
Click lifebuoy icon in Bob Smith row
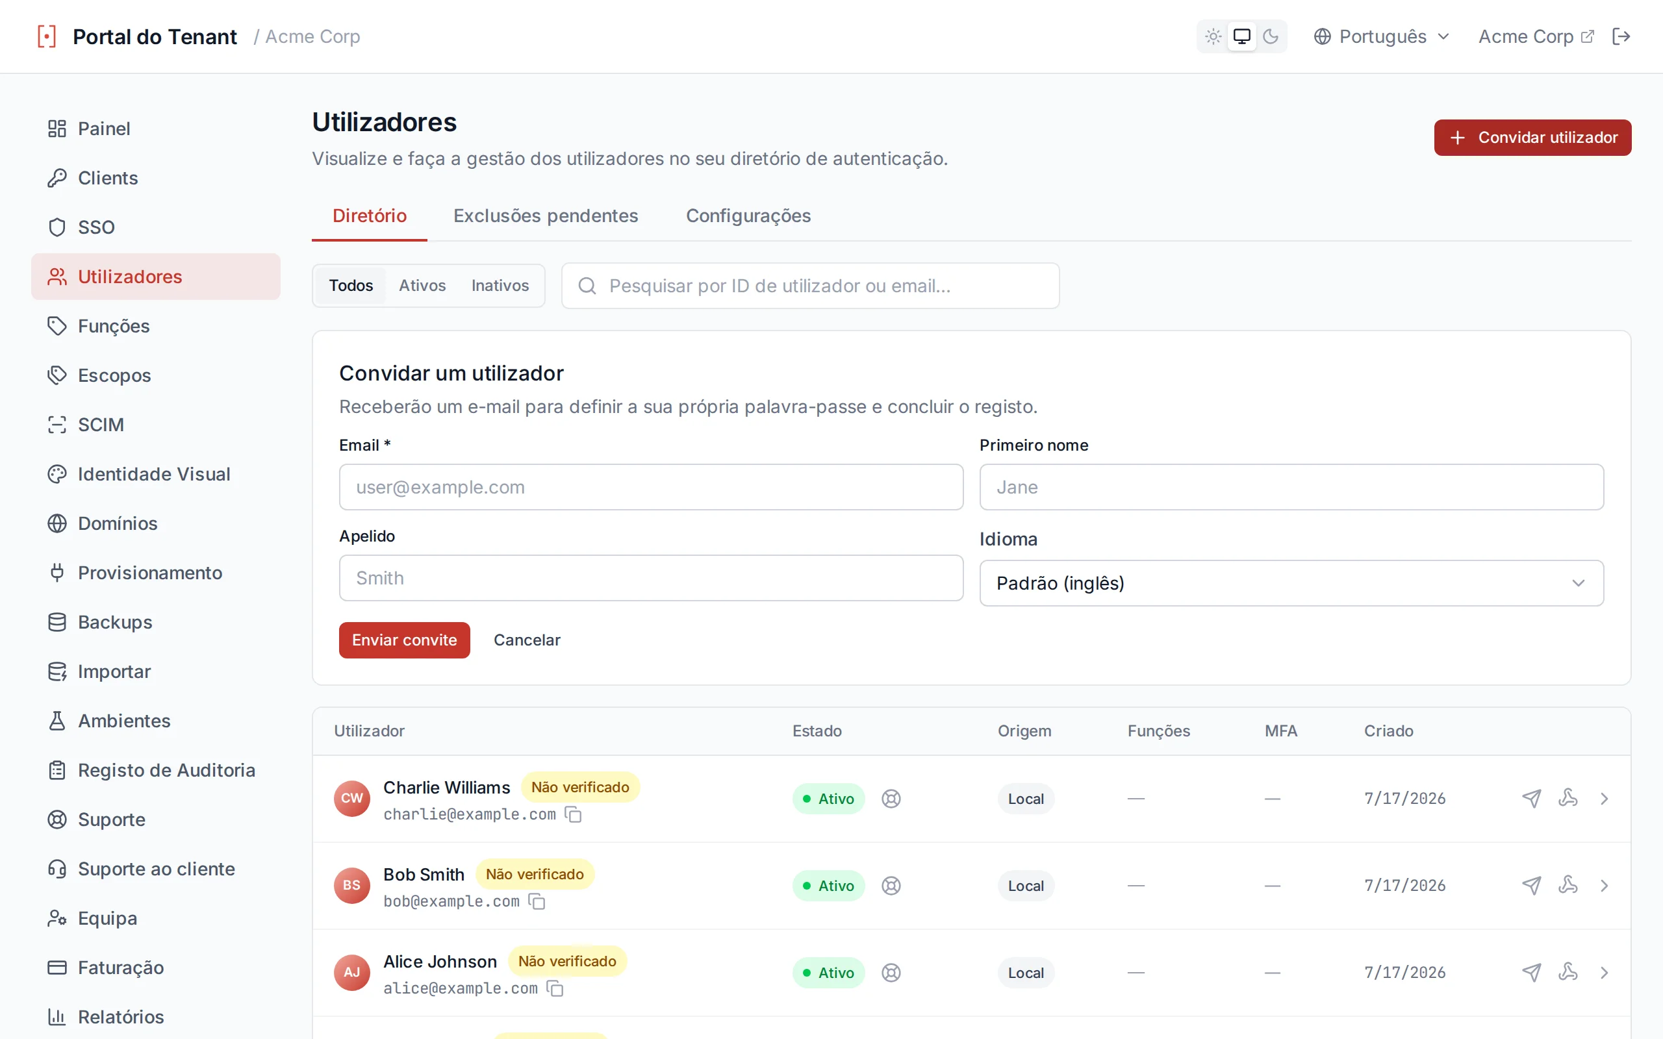coord(891,886)
